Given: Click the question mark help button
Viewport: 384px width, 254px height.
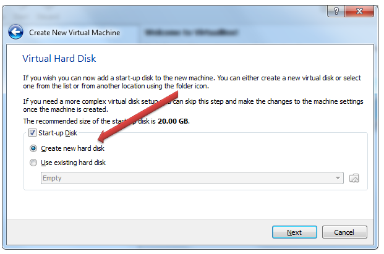Looking at the screenshot, I should click(337, 11).
